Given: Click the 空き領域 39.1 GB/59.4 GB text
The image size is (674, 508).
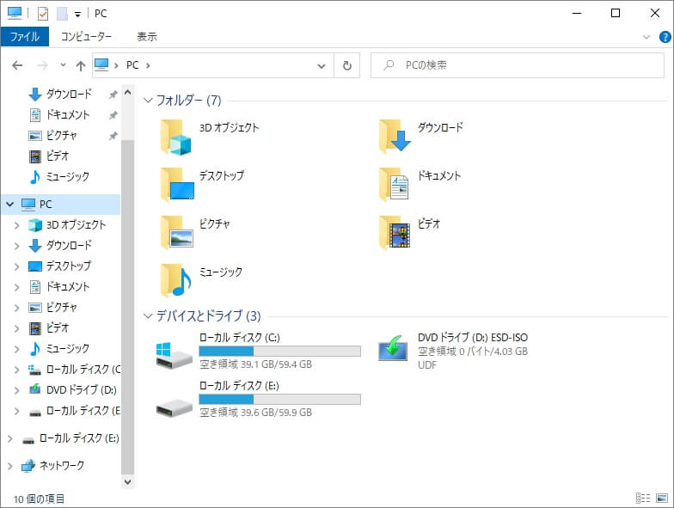Looking at the screenshot, I should coord(256,364).
